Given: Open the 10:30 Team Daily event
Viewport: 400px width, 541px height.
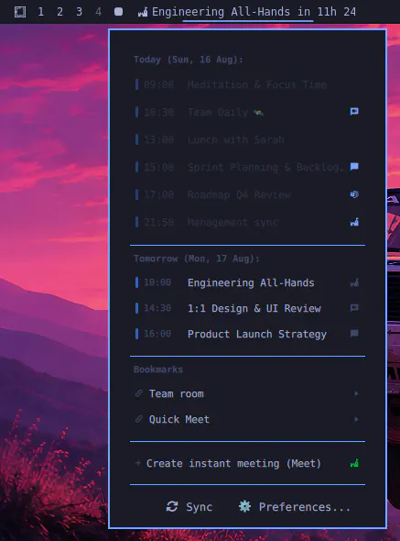Looking at the screenshot, I should click(x=247, y=112).
